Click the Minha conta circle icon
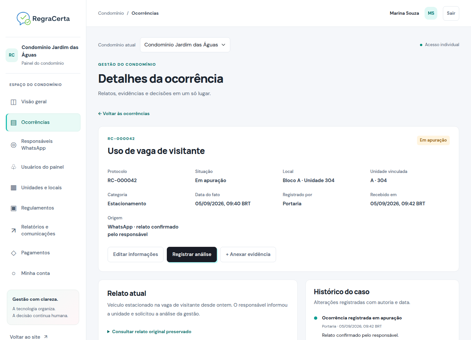The image size is (471, 340). tap(13, 274)
